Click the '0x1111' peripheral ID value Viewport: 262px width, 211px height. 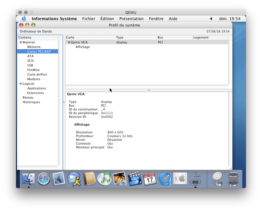pos(107,113)
